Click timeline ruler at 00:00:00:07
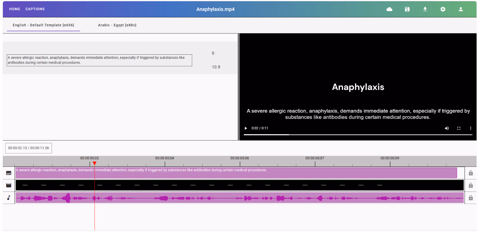 coord(315,158)
